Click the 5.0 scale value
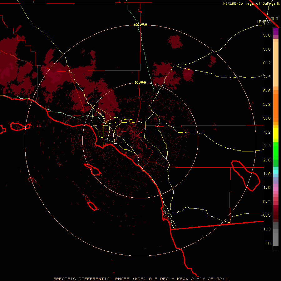 tap(267, 118)
